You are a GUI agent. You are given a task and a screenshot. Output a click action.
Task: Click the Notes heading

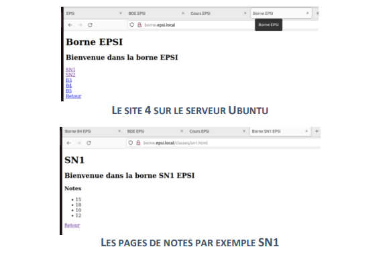tap(73, 188)
